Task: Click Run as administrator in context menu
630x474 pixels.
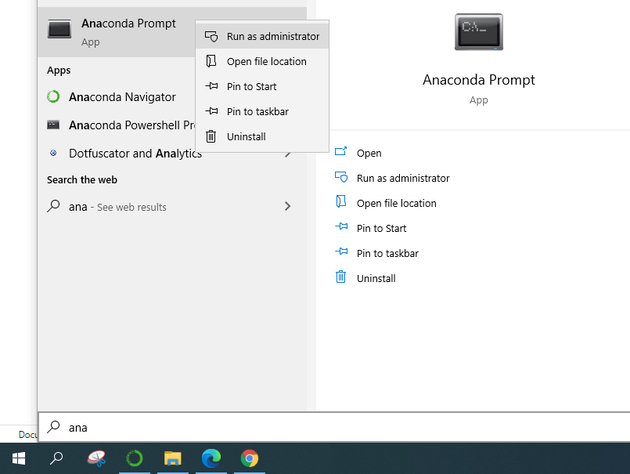Action: tap(272, 36)
